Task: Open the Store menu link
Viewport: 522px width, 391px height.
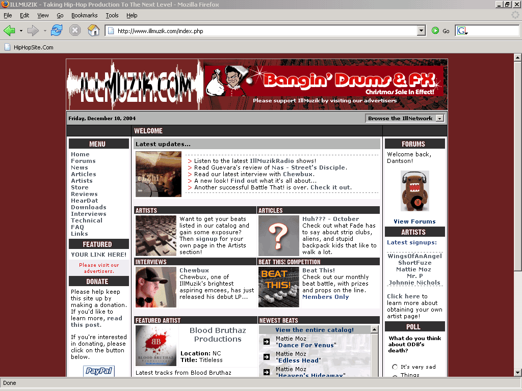Action: 80,187
